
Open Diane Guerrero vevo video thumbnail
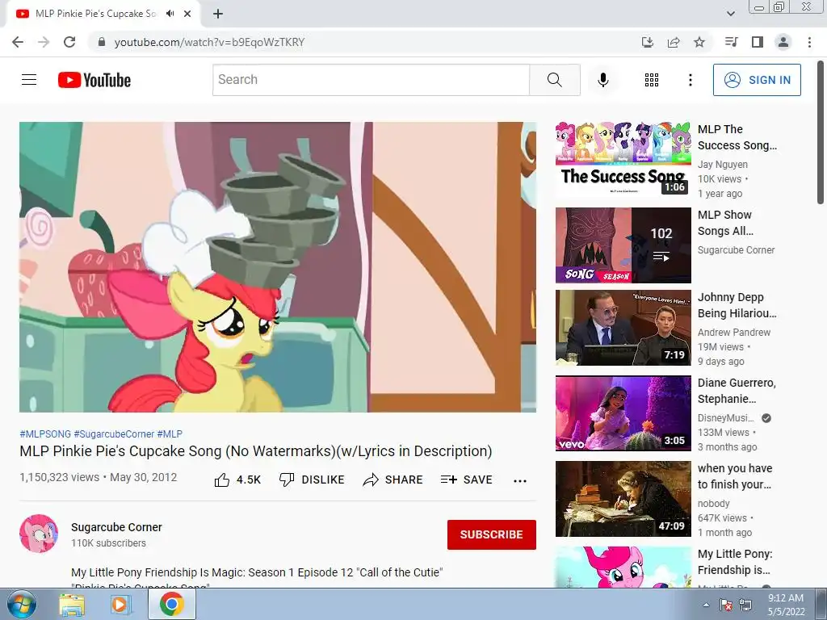pos(623,413)
